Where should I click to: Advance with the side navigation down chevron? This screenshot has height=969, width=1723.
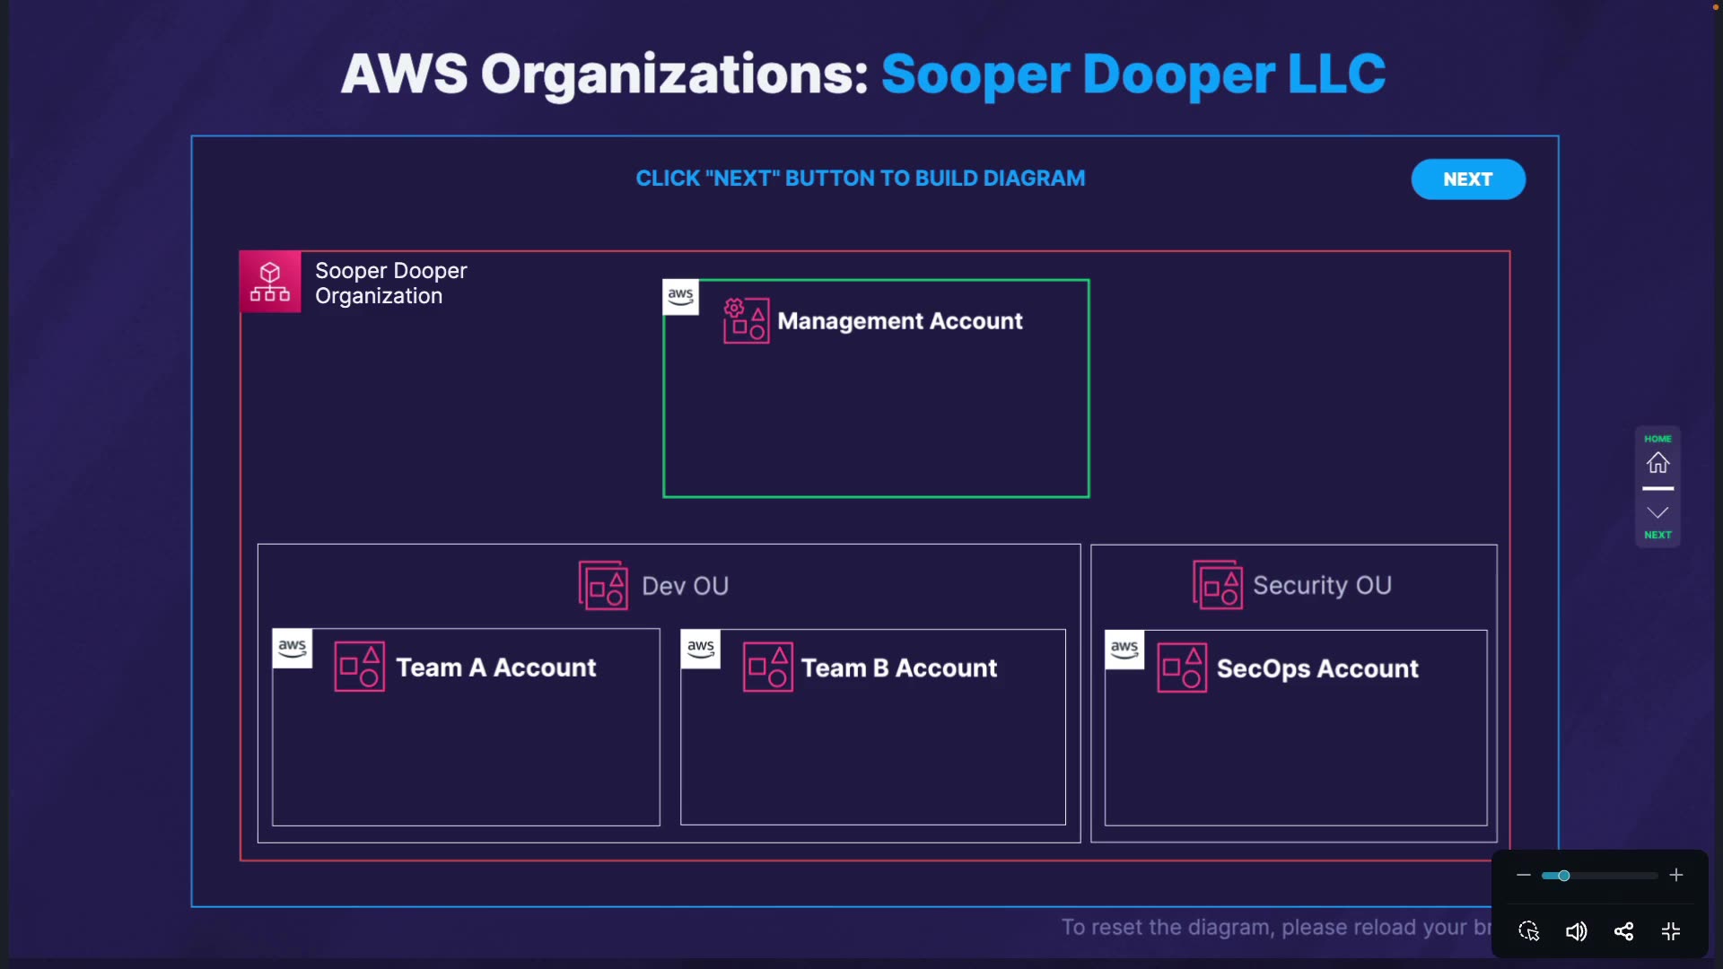click(x=1657, y=512)
